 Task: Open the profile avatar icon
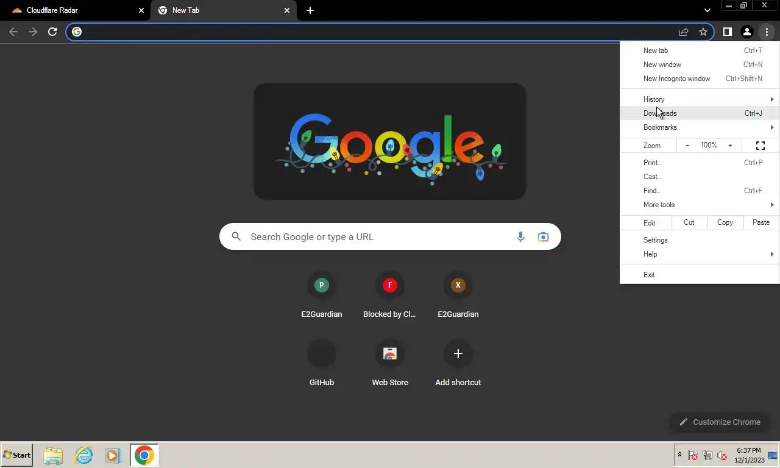746,32
